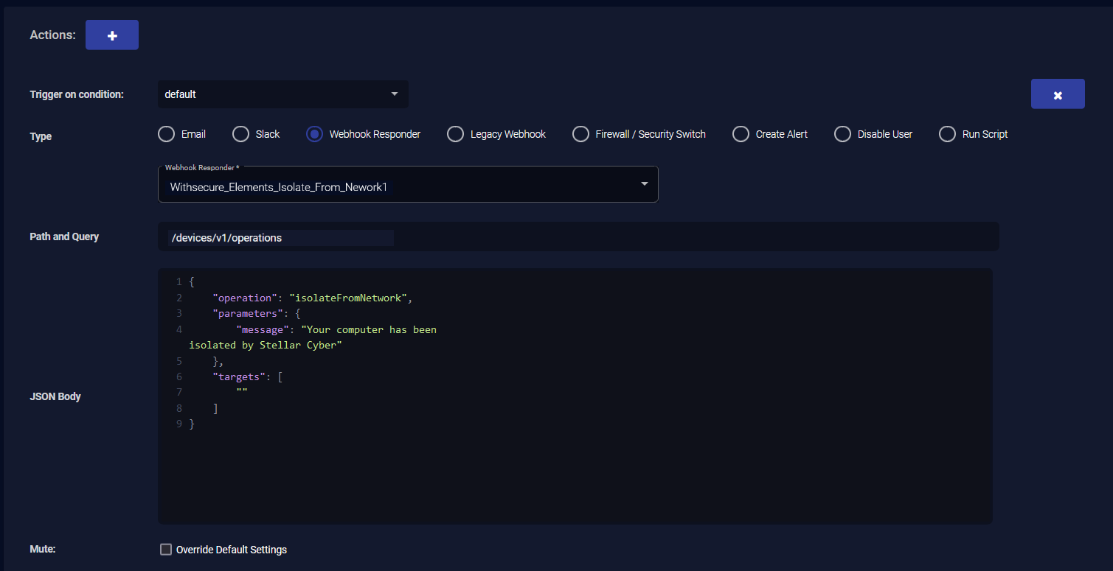1113x571 pixels.
Task: Click the Path and Query input field
Action: pyautogui.click(x=578, y=237)
